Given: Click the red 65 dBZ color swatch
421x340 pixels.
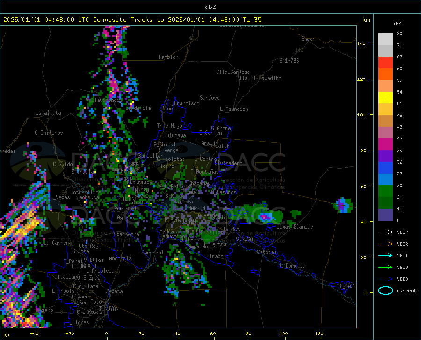Looking at the screenshot, I should [x=385, y=63].
